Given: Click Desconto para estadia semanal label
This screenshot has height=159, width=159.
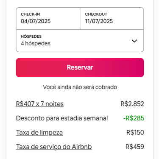Looking at the screenshot, I should pyautogui.click(x=62, y=118).
